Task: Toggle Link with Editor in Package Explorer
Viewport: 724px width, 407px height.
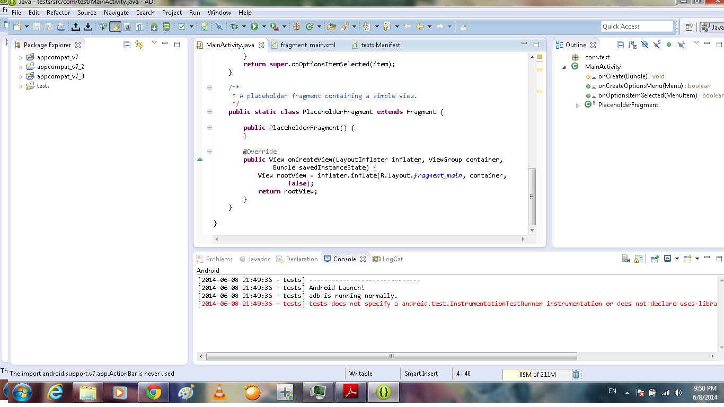Action: coord(139,45)
